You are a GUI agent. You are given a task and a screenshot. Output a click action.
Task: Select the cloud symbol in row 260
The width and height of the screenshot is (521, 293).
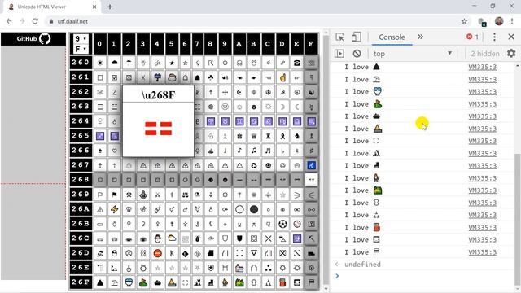click(x=114, y=63)
